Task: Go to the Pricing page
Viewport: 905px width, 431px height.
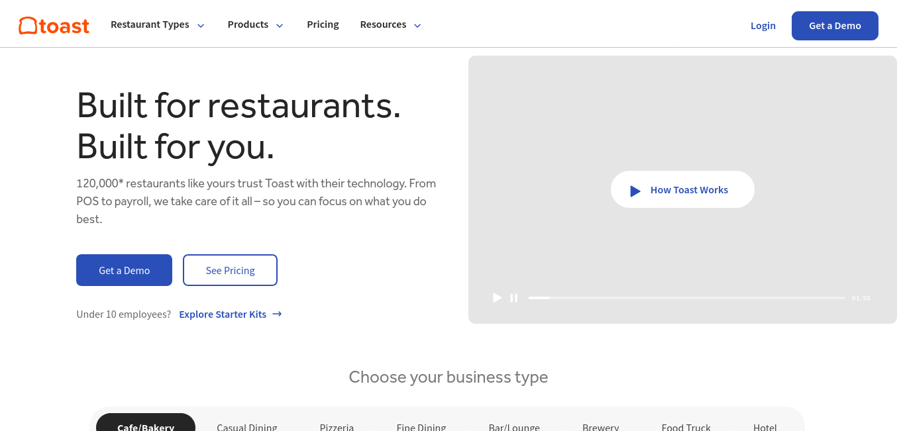Action: pyautogui.click(x=323, y=24)
